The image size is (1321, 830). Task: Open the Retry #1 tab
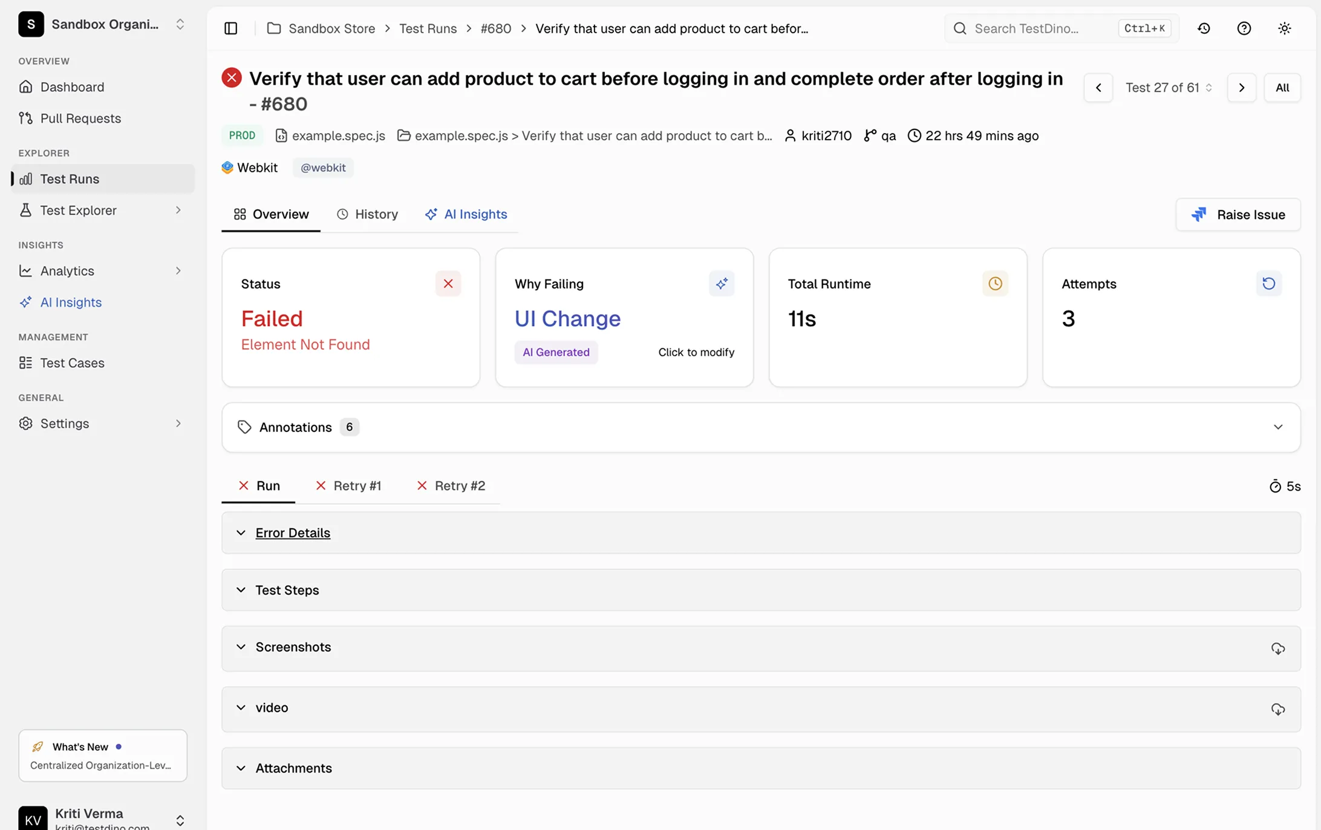[348, 486]
